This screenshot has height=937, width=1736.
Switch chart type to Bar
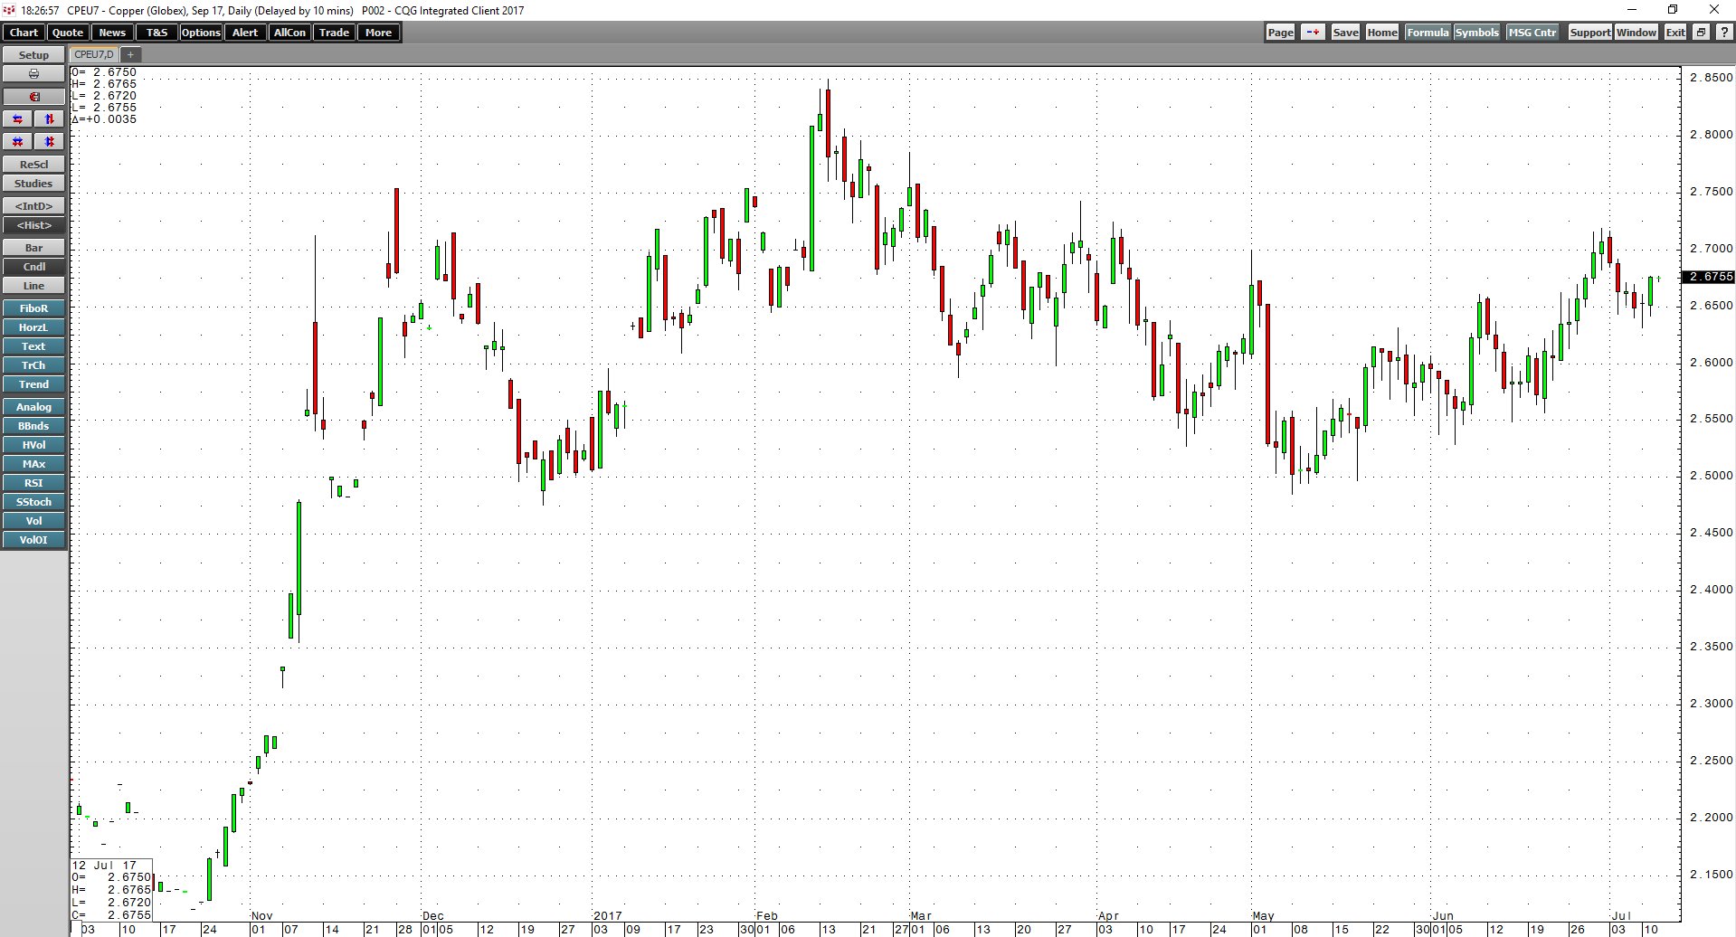click(33, 248)
